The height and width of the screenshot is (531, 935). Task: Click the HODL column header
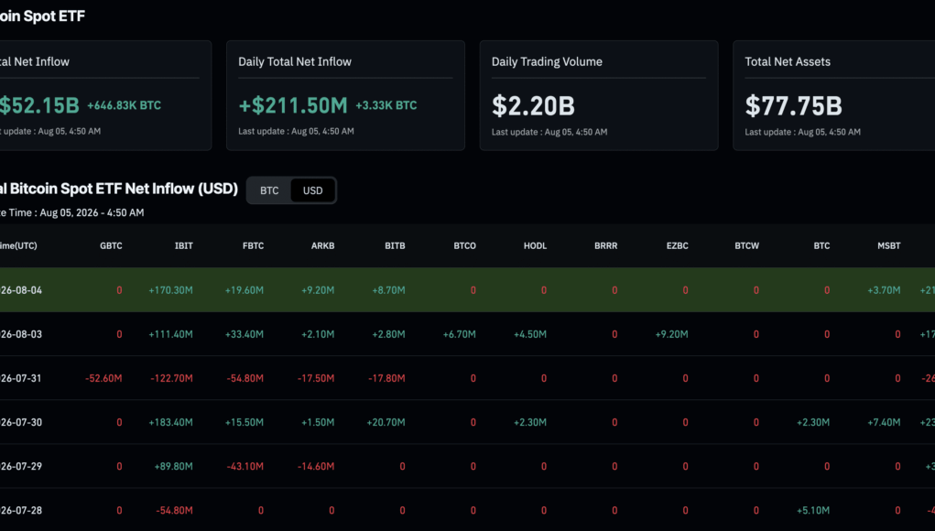(535, 245)
